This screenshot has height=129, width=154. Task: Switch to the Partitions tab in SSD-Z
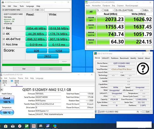click(x=115, y=58)
